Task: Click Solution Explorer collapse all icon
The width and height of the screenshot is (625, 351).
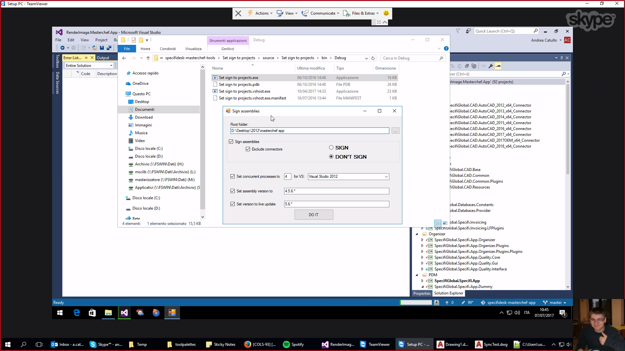Action: [x=467, y=66]
